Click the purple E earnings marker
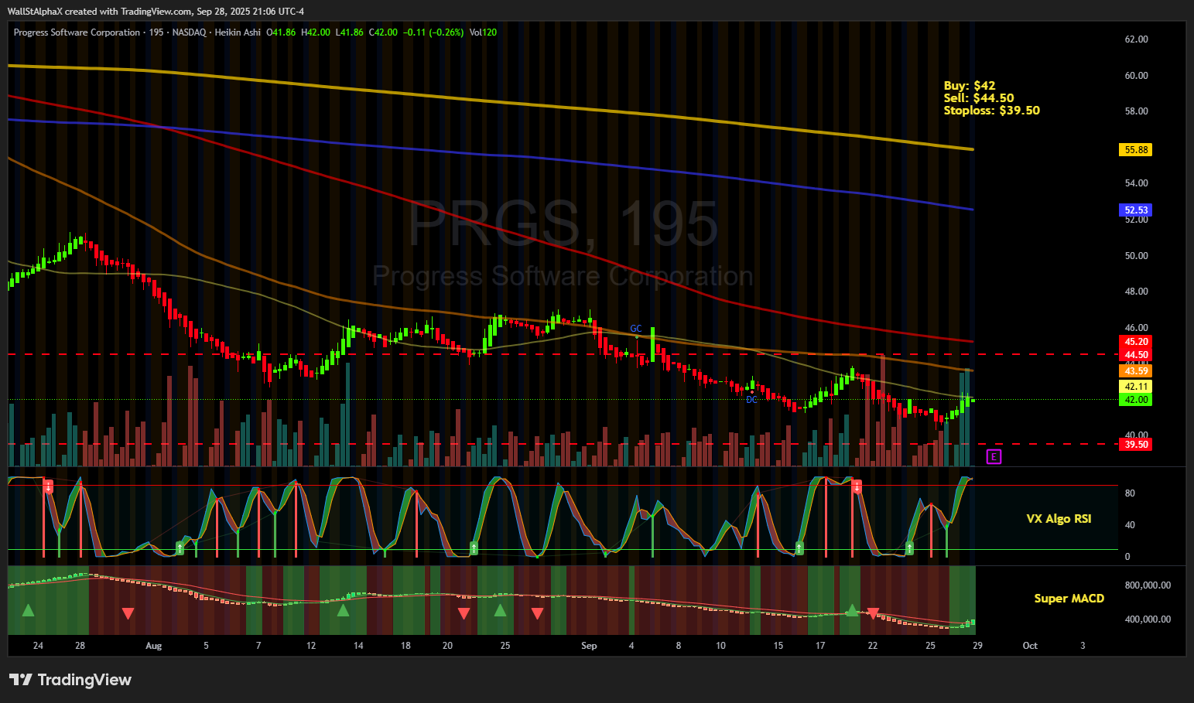The image size is (1194, 703). 994,456
